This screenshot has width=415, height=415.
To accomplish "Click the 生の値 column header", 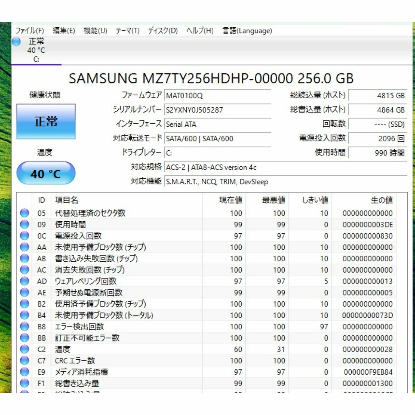I will (x=364, y=200).
